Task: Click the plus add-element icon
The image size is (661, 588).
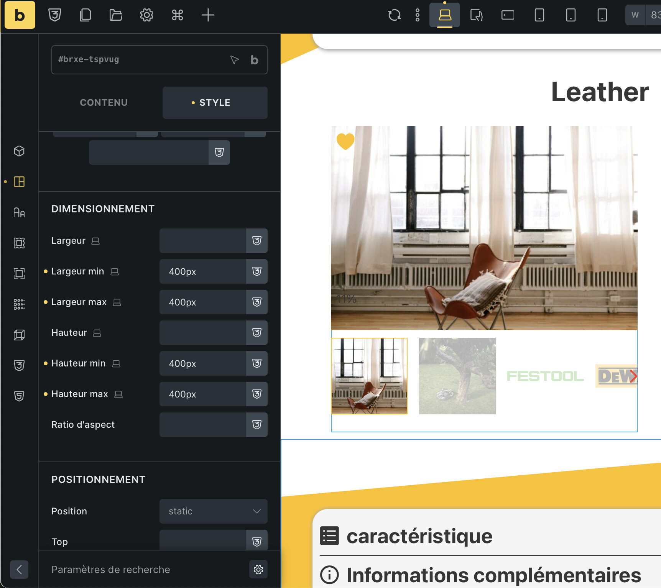Action: [x=208, y=15]
